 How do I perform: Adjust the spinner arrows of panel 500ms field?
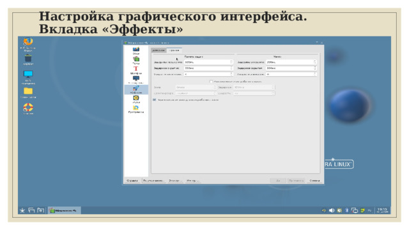[x=231, y=63]
